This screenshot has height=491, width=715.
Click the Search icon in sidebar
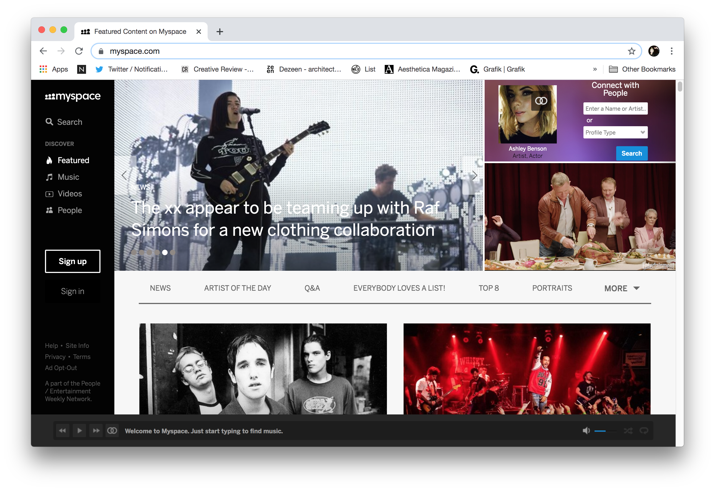pyautogui.click(x=49, y=121)
